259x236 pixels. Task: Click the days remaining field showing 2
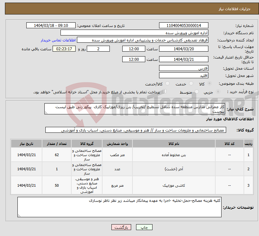click(x=98, y=49)
